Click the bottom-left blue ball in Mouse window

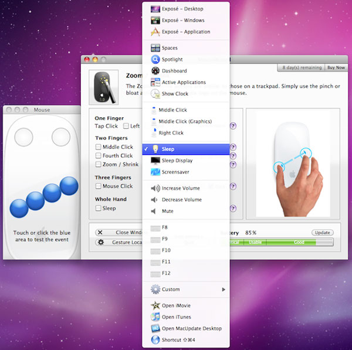[x=19, y=209]
